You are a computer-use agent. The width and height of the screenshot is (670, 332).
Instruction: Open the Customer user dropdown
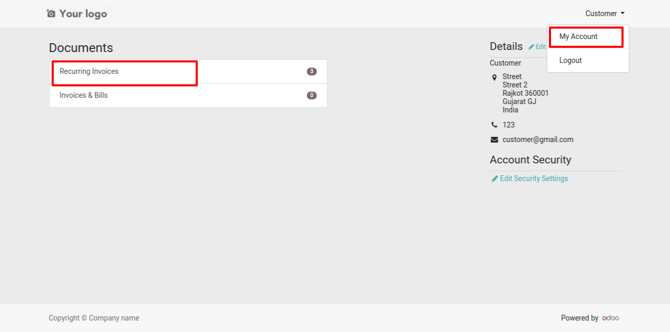click(x=605, y=14)
